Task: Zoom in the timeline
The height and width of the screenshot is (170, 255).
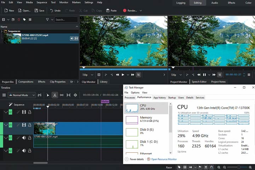Action: coord(250,167)
